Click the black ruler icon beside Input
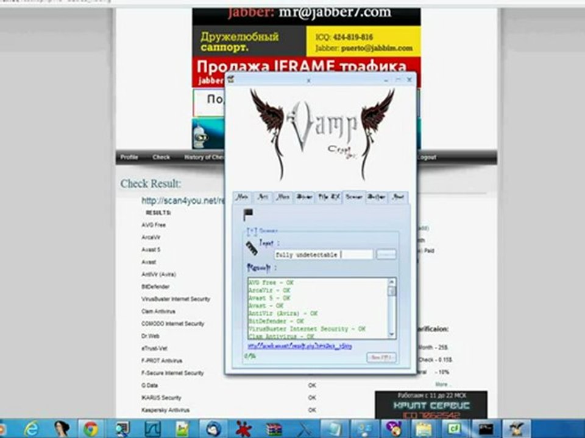 click(252, 248)
